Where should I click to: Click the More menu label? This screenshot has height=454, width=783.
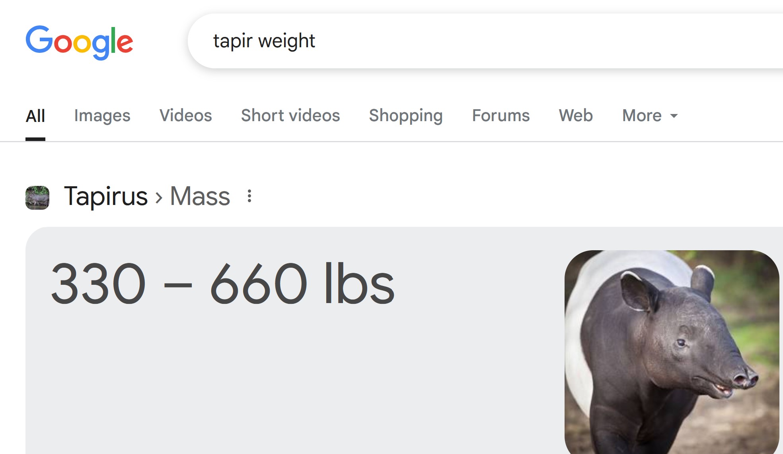tap(642, 116)
